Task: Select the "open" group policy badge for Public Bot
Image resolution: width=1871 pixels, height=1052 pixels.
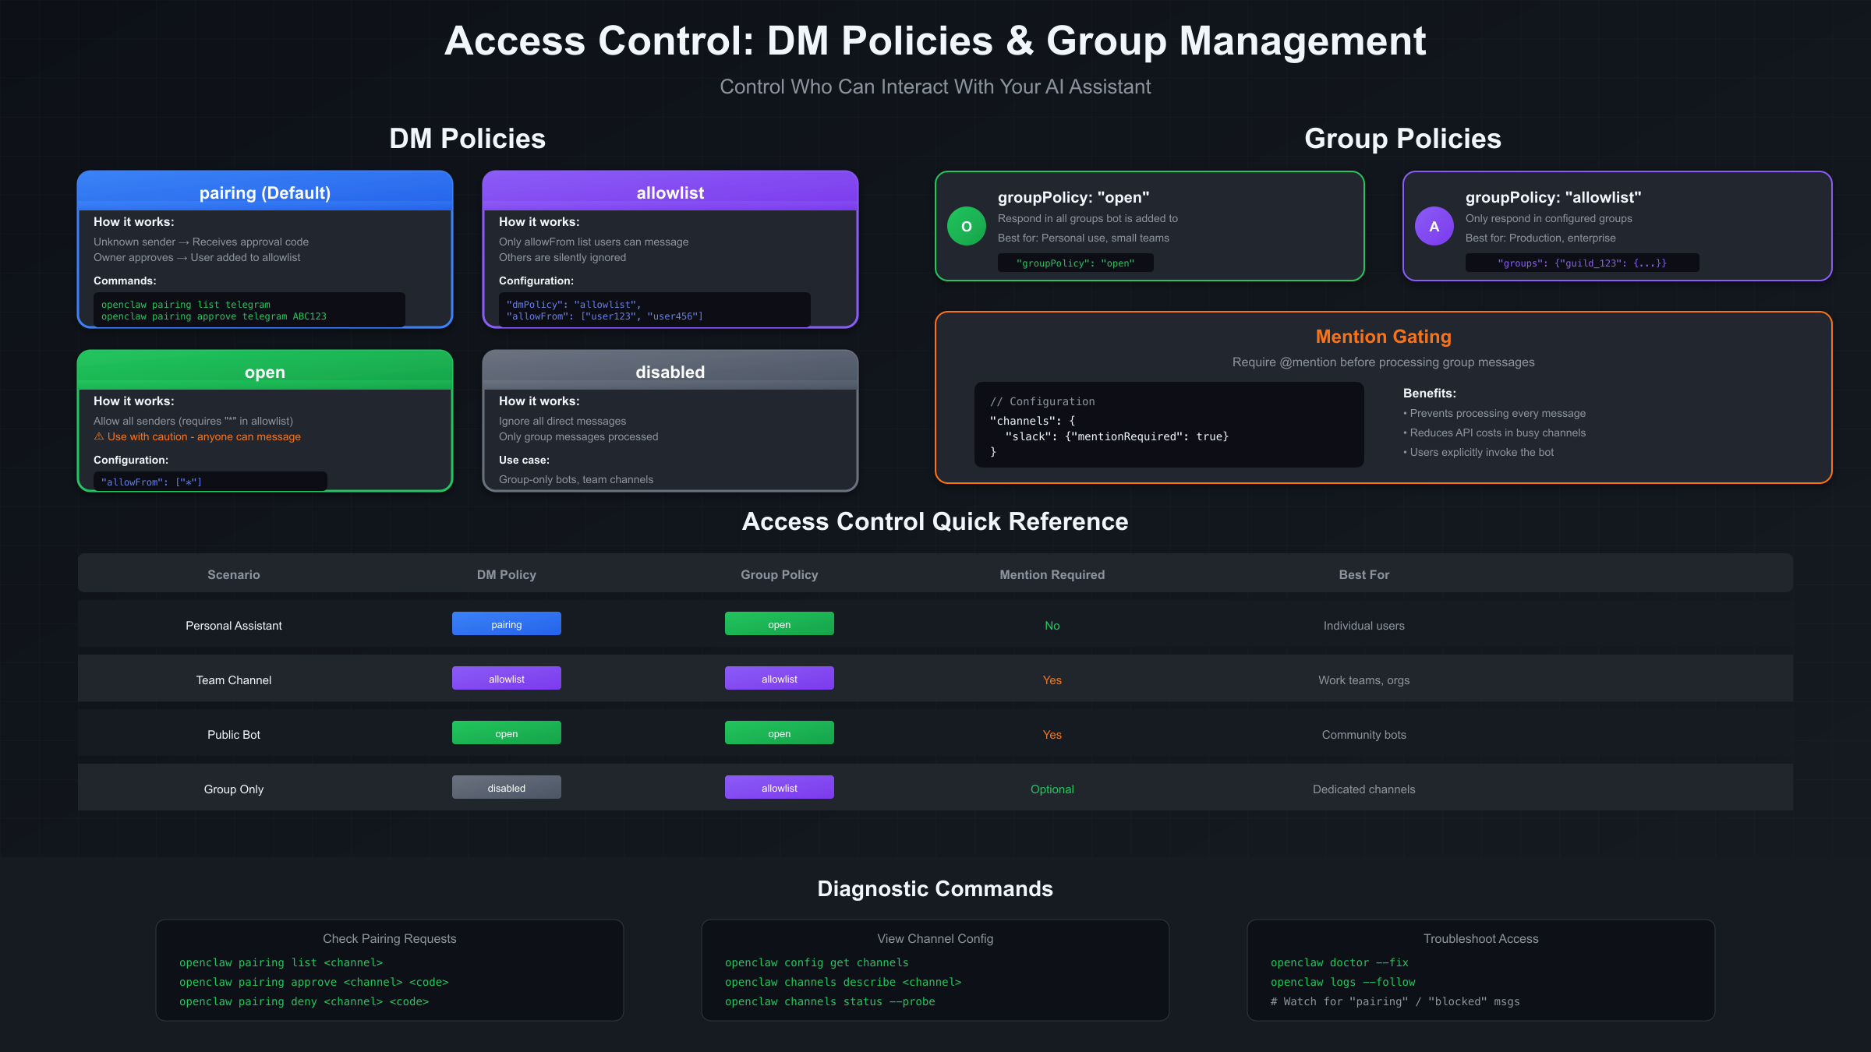Action: [779, 733]
